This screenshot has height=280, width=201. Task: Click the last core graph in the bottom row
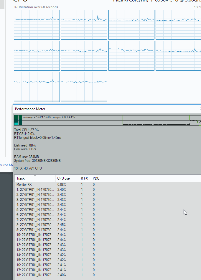pyautogui.click(x=84, y=87)
